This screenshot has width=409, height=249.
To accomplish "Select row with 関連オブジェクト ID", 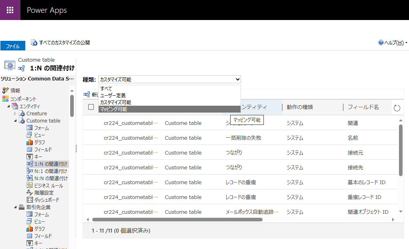I will [240, 211].
